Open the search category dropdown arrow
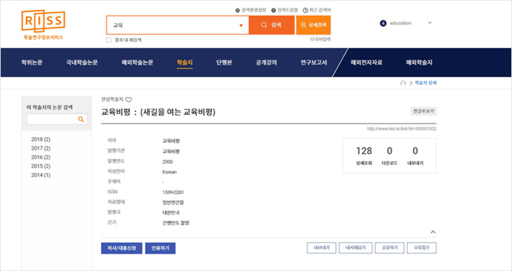 coord(241,25)
